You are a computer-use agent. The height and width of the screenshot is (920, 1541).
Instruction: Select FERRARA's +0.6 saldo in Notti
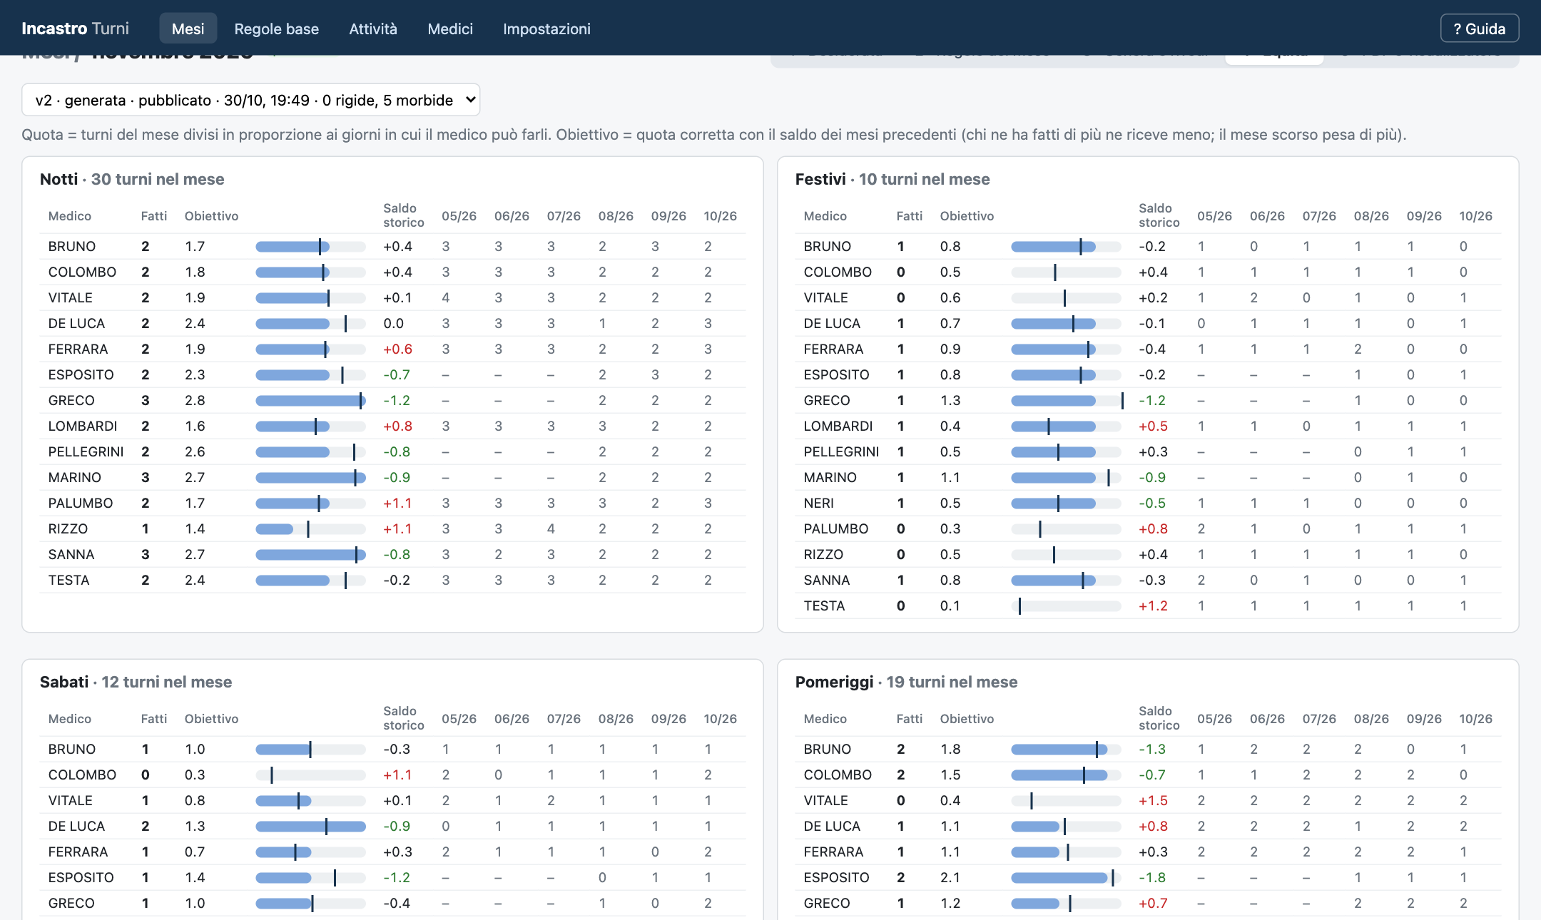pos(397,349)
